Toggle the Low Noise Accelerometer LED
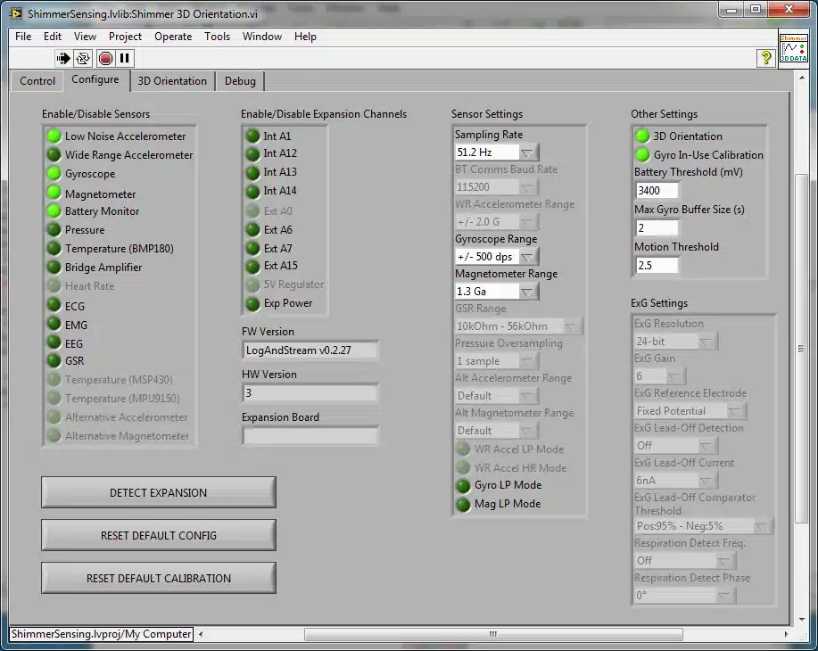818x651 pixels. click(54, 136)
